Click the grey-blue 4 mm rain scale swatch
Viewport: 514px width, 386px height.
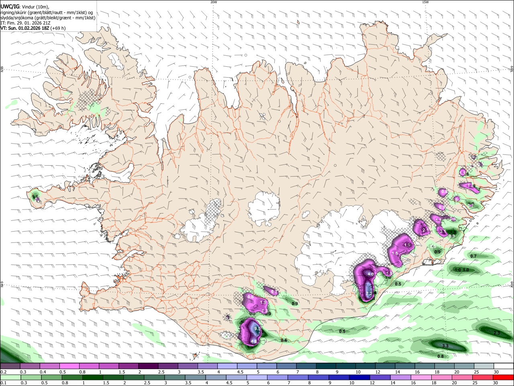tap(216, 377)
